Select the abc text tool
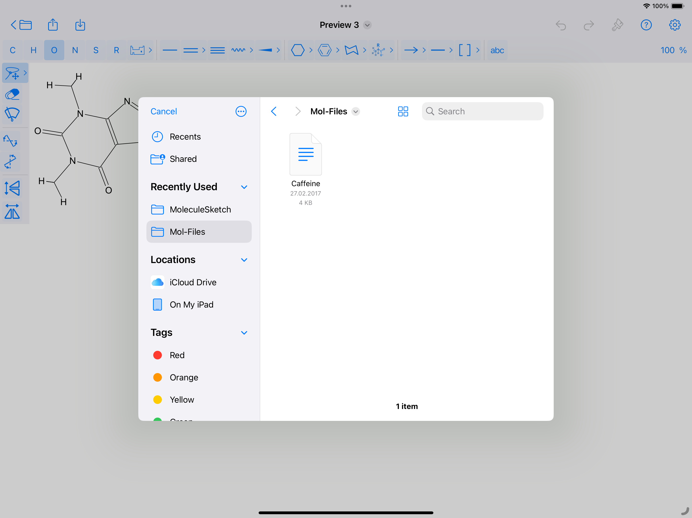Viewport: 692px width, 518px height. click(x=497, y=50)
